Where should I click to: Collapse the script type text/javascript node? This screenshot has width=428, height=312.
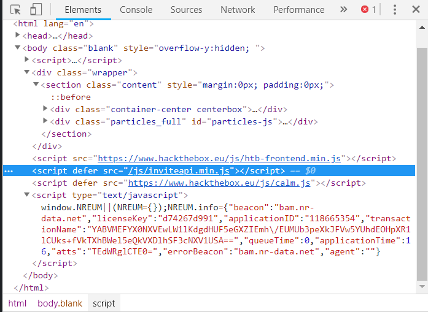click(x=27, y=194)
